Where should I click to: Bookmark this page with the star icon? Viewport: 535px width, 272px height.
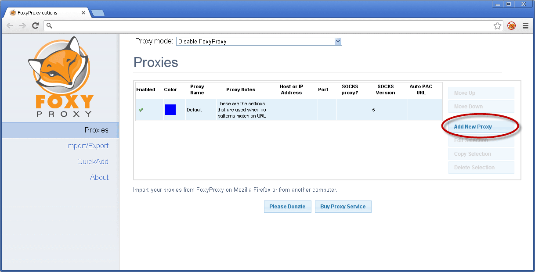tap(497, 26)
